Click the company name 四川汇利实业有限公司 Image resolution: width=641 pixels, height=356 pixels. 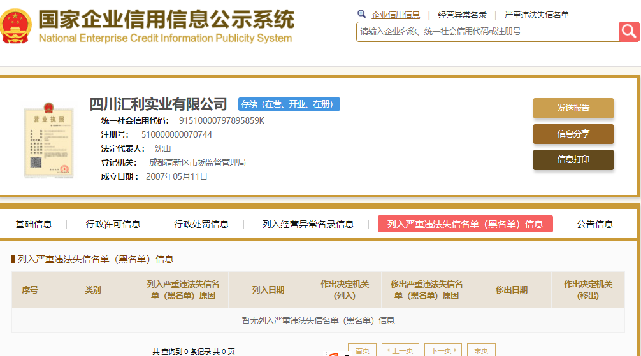click(x=158, y=104)
